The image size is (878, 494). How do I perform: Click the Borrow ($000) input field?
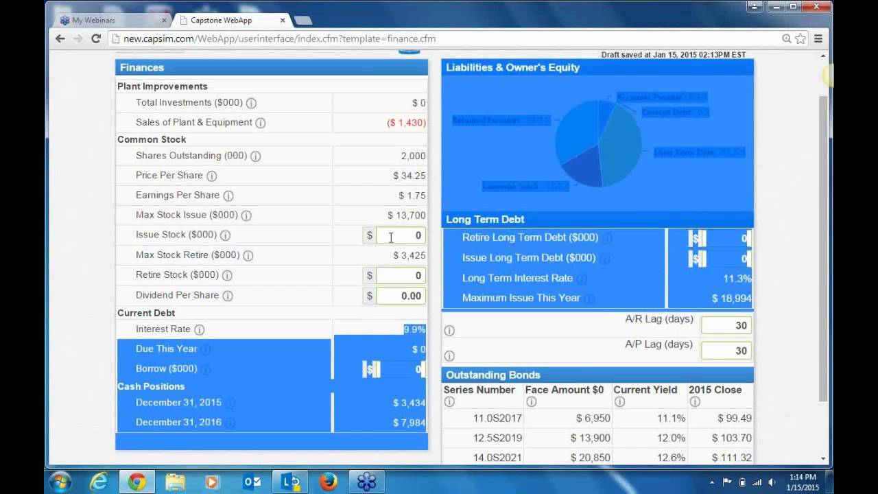pos(401,369)
